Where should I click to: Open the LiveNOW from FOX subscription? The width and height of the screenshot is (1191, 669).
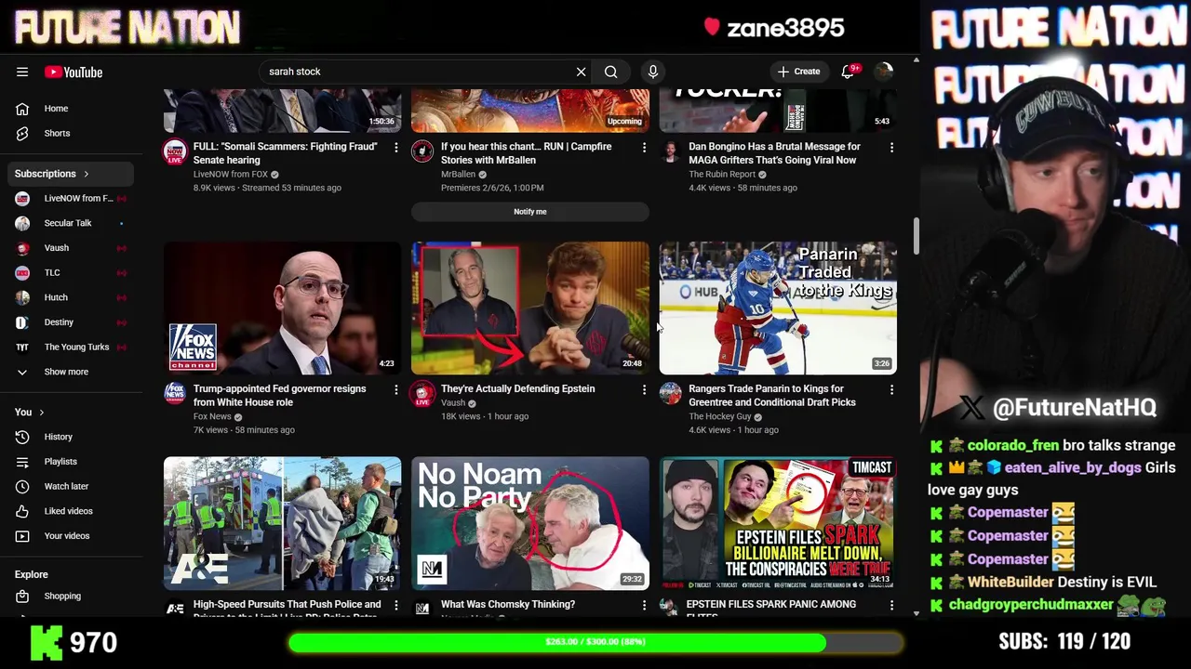(x=71, y=198)
